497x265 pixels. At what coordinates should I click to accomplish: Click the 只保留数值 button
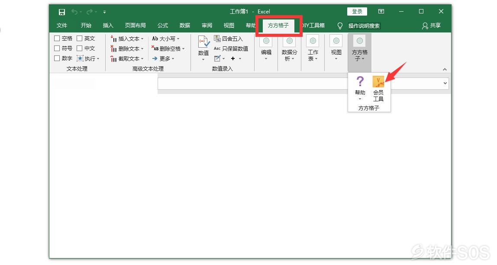pyautogui.click(x=231, y=48)
